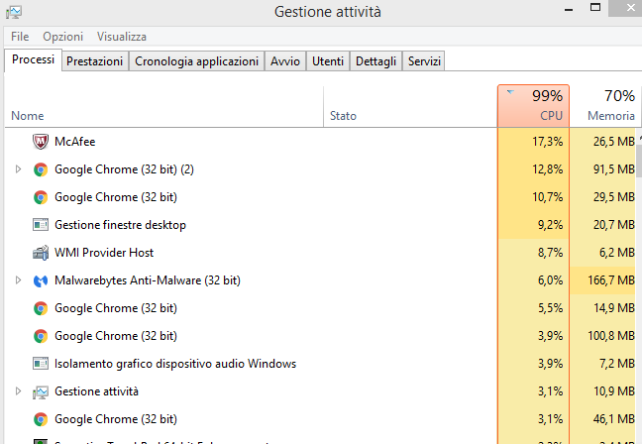Screen dimensions: 642x444
Task: Click the Gestione finestre desktop icon
Action: 41,225
